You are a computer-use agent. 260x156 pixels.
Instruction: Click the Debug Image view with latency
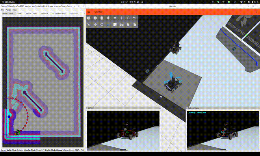pos(223,131)
